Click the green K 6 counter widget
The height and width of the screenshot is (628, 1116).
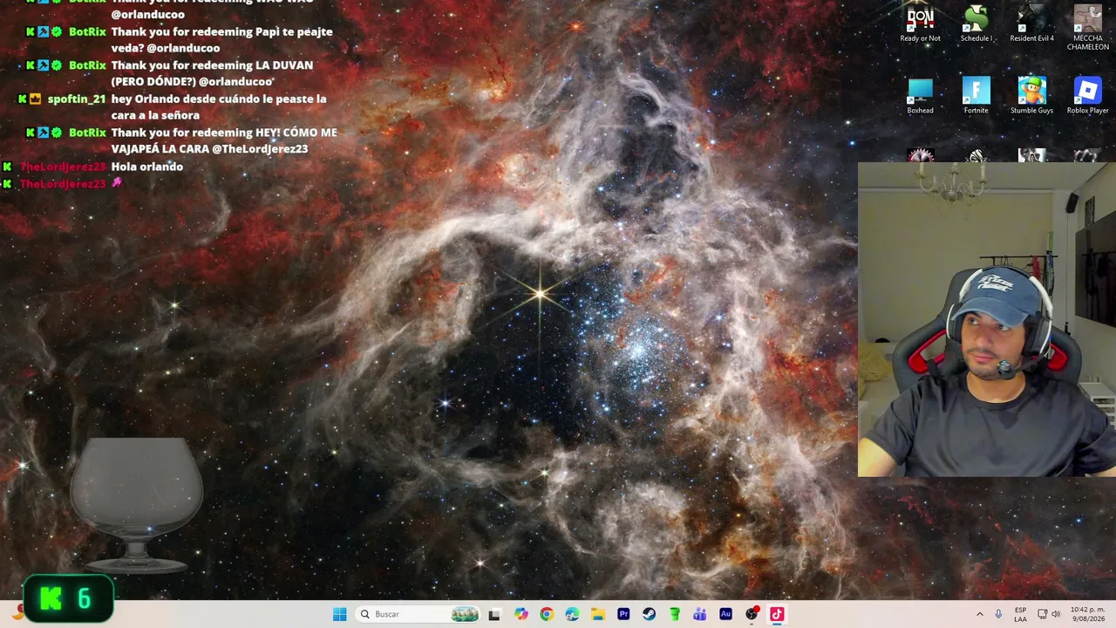pyautogui.click(x=69, y=598)
